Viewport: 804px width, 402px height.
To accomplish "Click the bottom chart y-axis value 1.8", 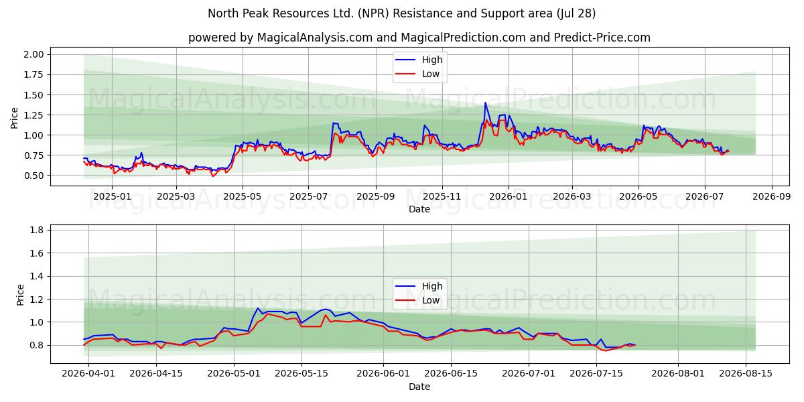I will point(37,230).
